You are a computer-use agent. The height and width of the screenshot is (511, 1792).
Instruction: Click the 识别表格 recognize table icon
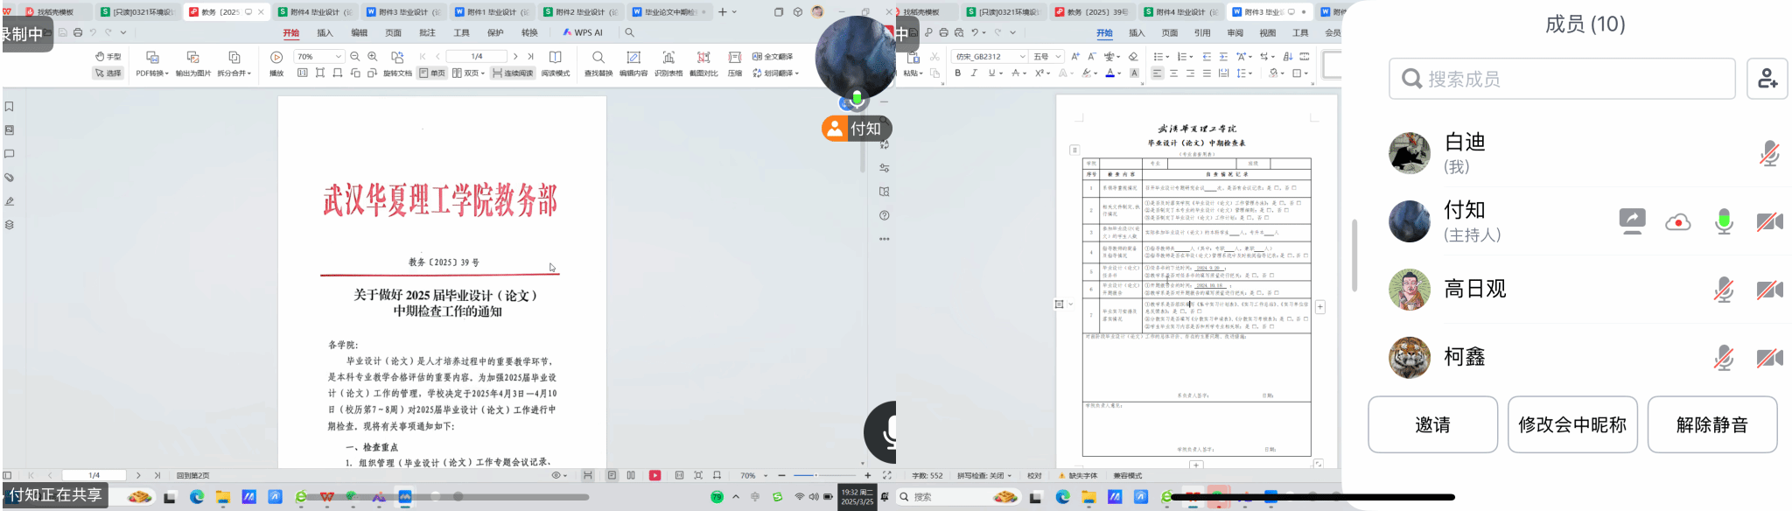point(668,57)
